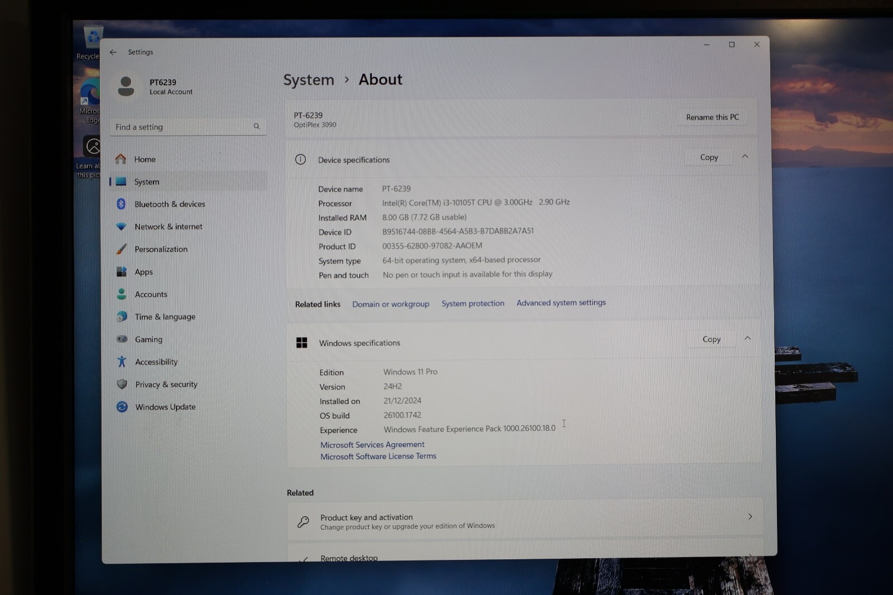Click the Device specifications info icon
Viewport: 893px width, 595px height.
pos(300,160)
